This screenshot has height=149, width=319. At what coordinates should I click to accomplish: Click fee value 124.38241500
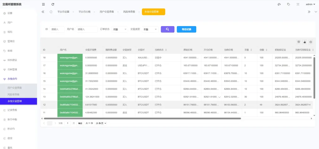[92, 97]
